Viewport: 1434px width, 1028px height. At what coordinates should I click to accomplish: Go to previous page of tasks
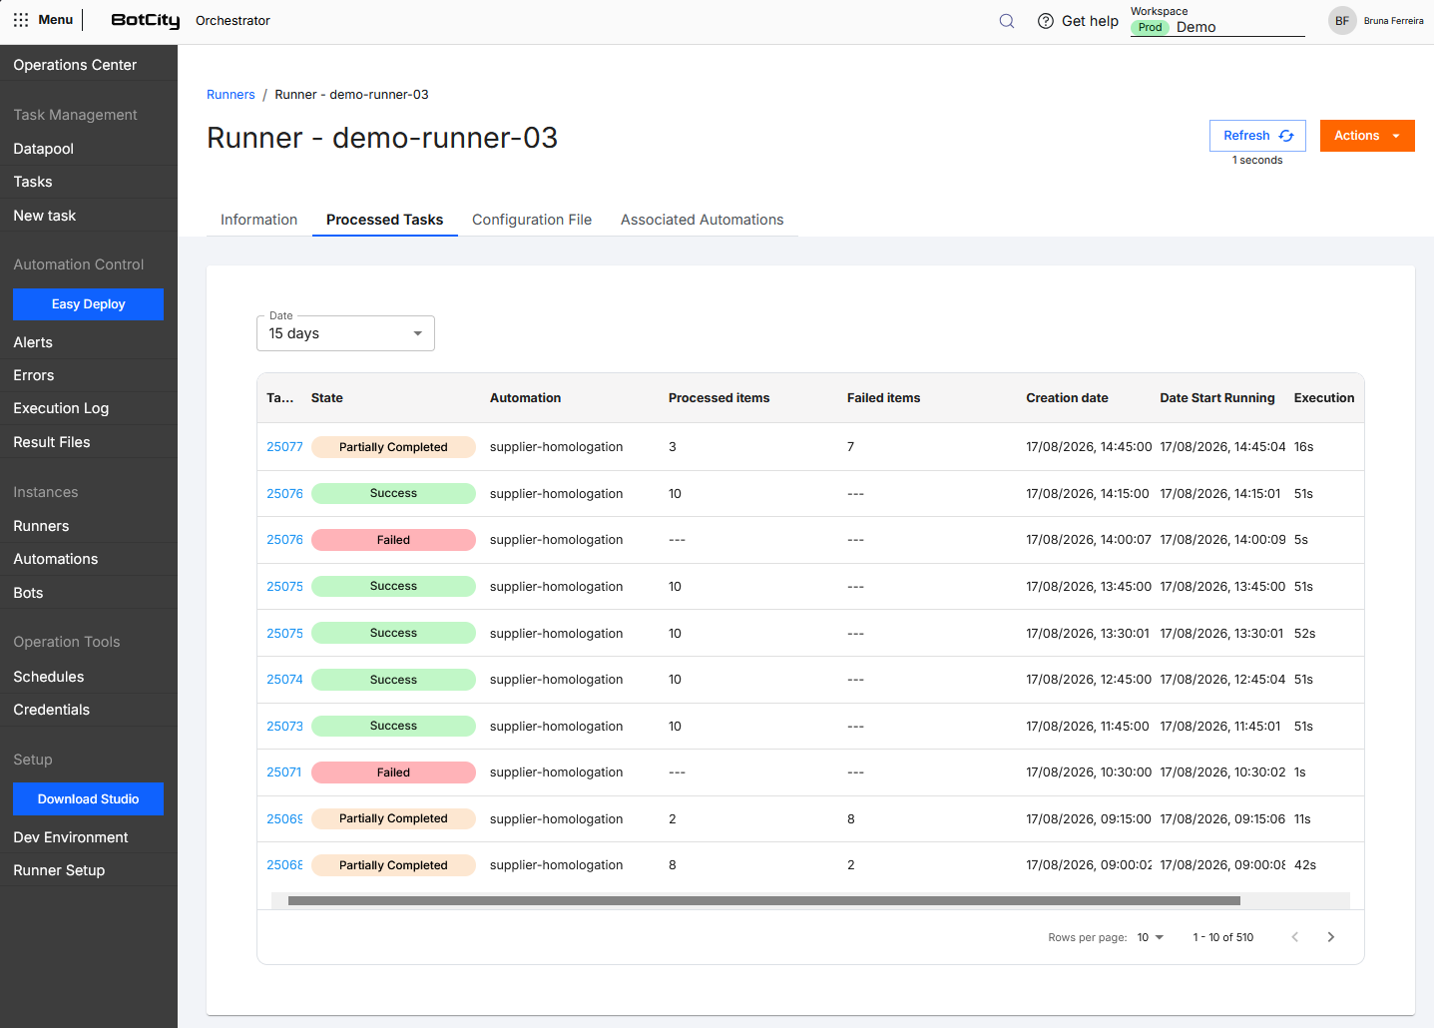click(1294, 937)
